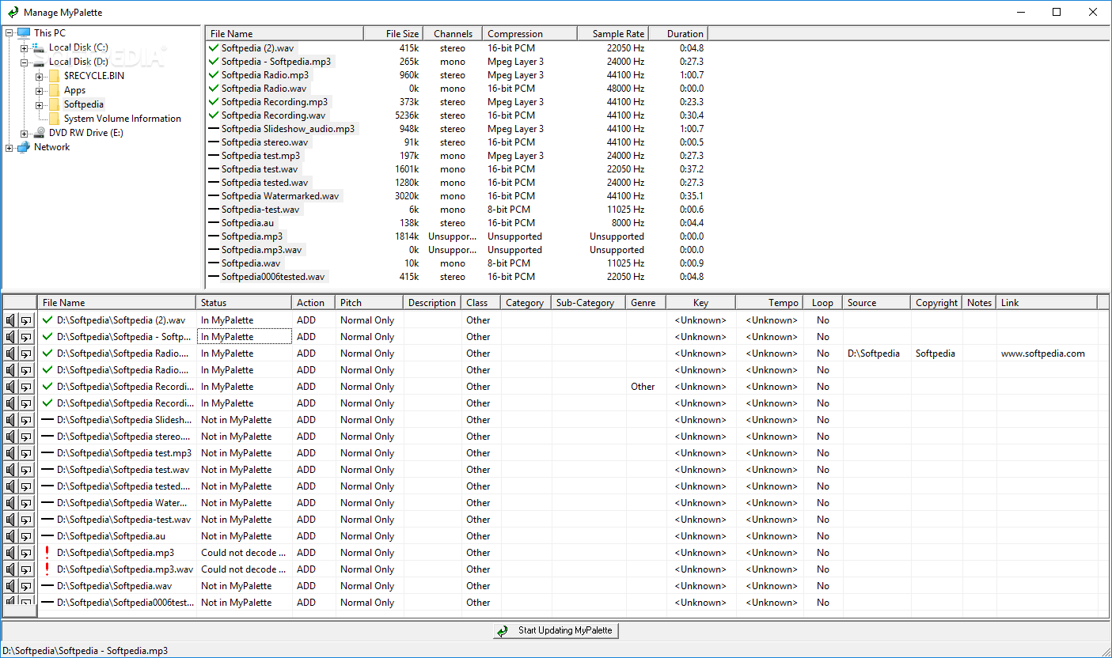Select Softpedia.au in the upper file list

click(248, 222)
